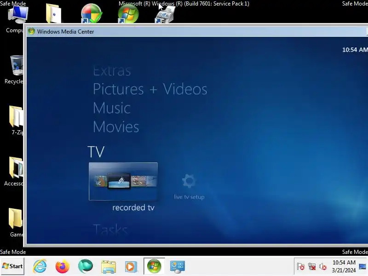Open the Windows shield checkmark shortcut
Viewport: 368px width, 276px height.
click(91, 13)
